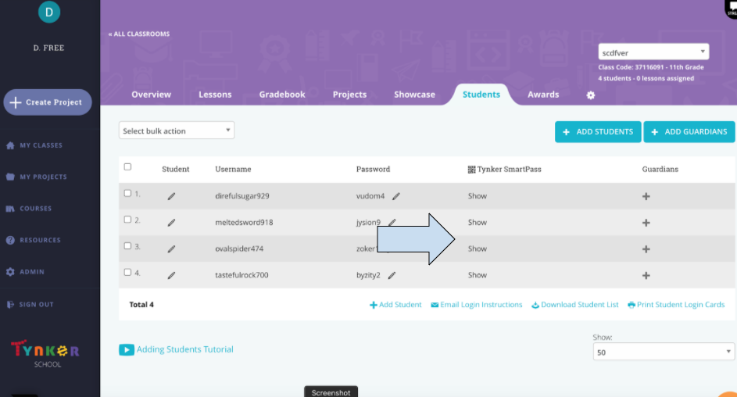Go back via All Classrooms link

(x=139, y=34)
